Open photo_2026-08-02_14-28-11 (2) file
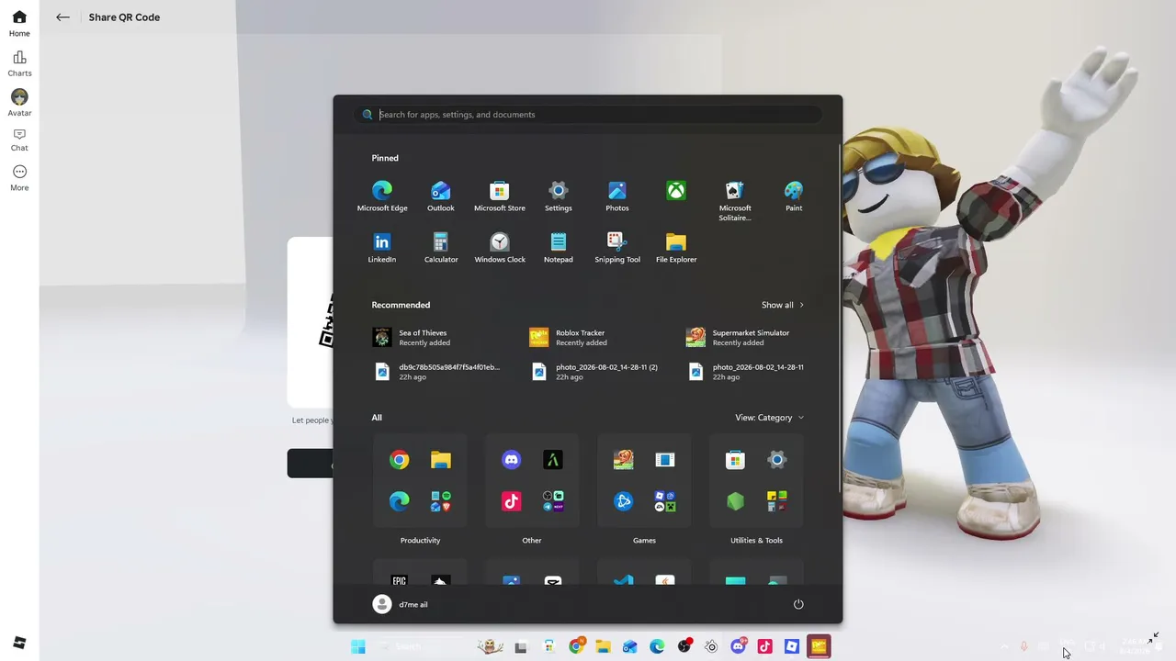Screen dimensions: 1176x661 click(x=594, y=372)
